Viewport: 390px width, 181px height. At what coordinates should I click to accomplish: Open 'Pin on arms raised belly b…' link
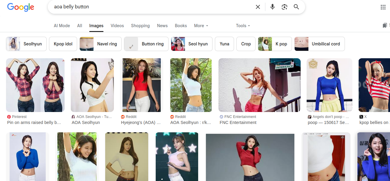(x=34, y=122)
